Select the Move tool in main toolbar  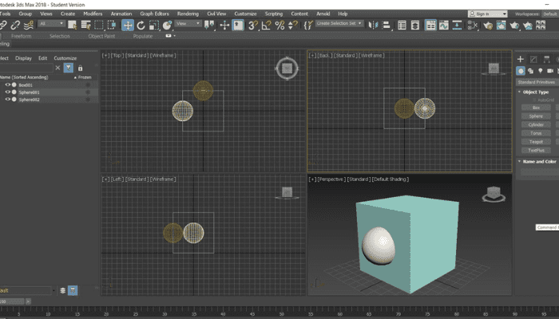pos(128,25)
